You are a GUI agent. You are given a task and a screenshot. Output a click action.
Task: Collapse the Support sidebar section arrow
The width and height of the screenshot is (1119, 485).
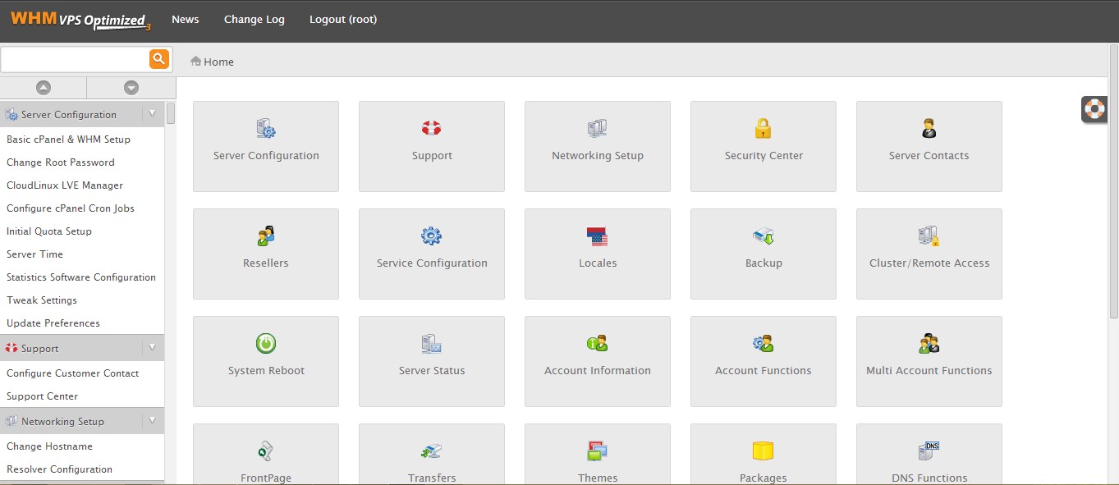tap(153, 348)
